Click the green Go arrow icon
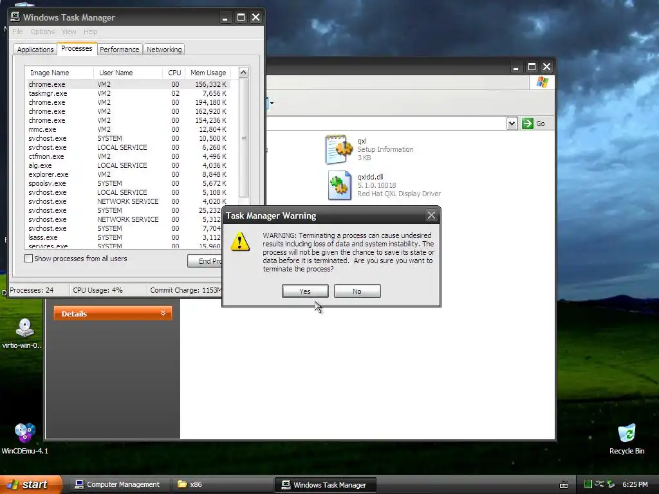The image size is (659, 494). coord(528,123)
